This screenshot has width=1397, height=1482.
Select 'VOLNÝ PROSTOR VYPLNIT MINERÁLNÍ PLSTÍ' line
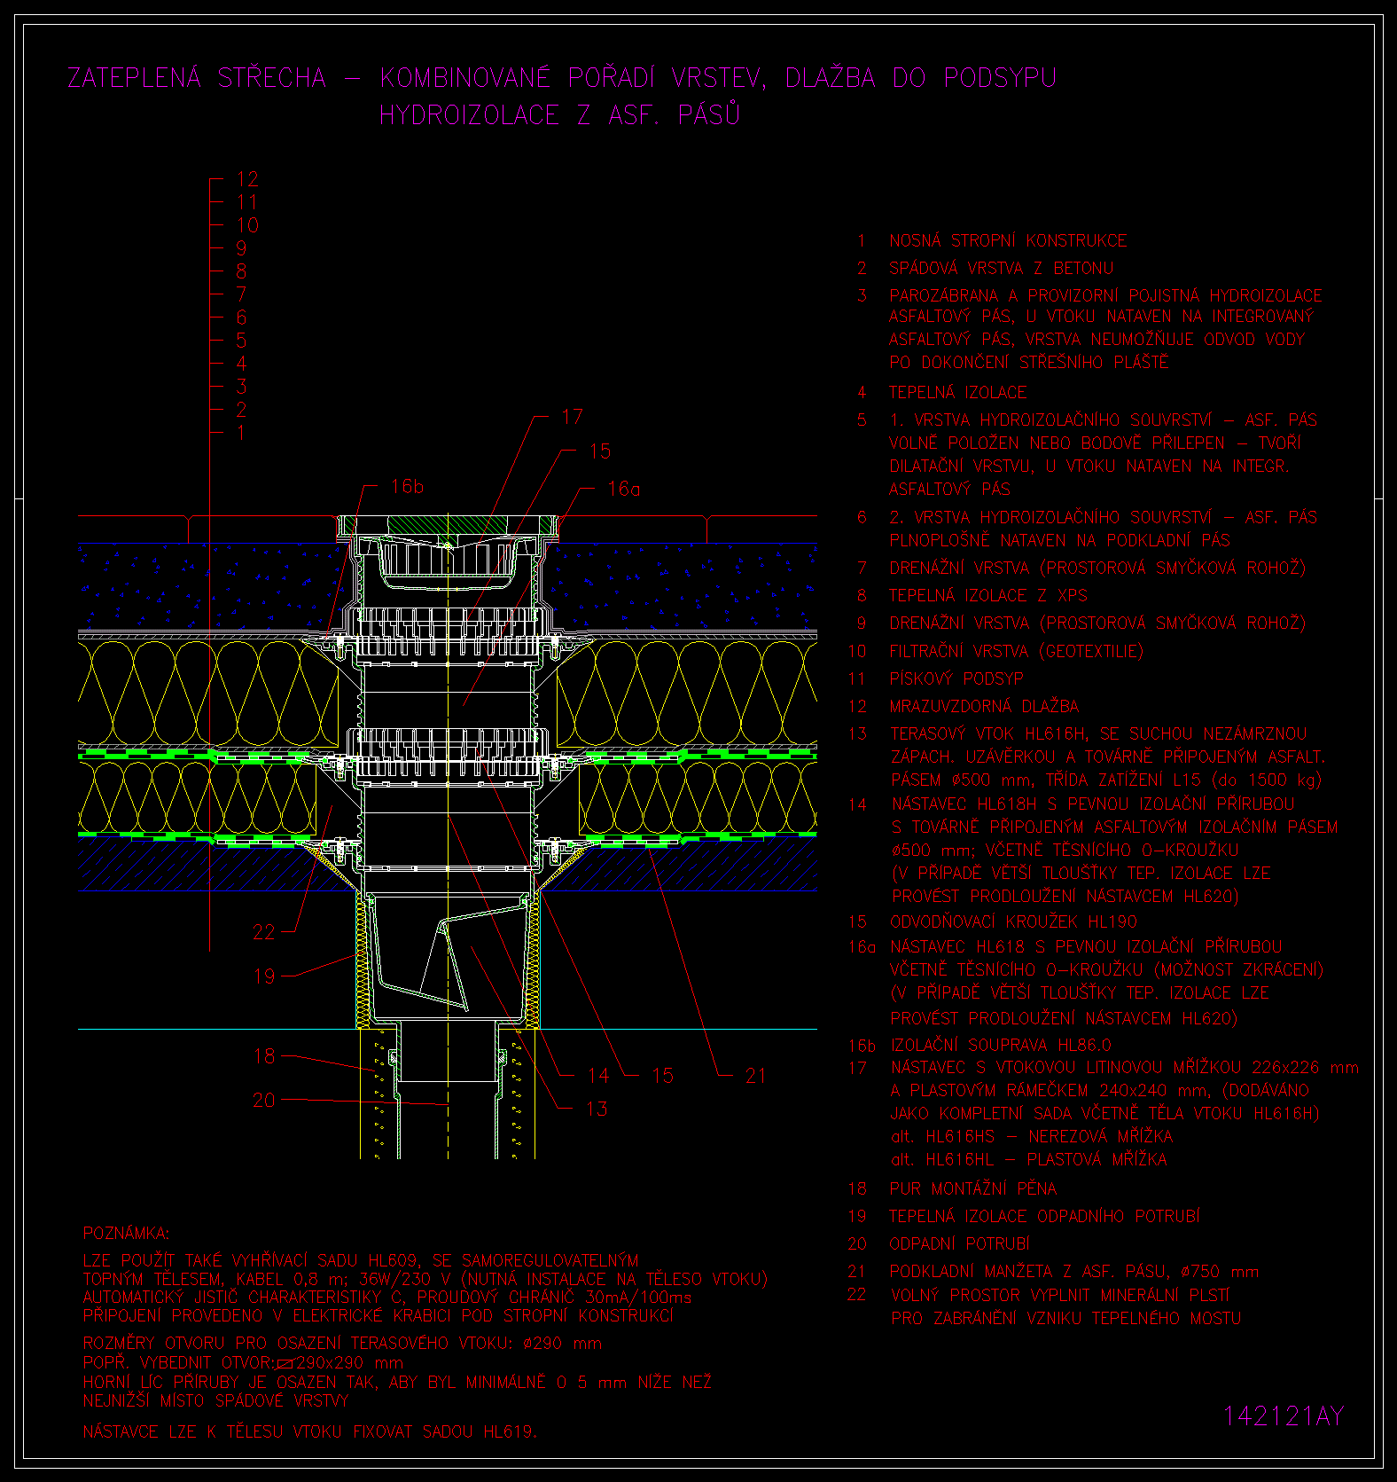(1060, 1295)
